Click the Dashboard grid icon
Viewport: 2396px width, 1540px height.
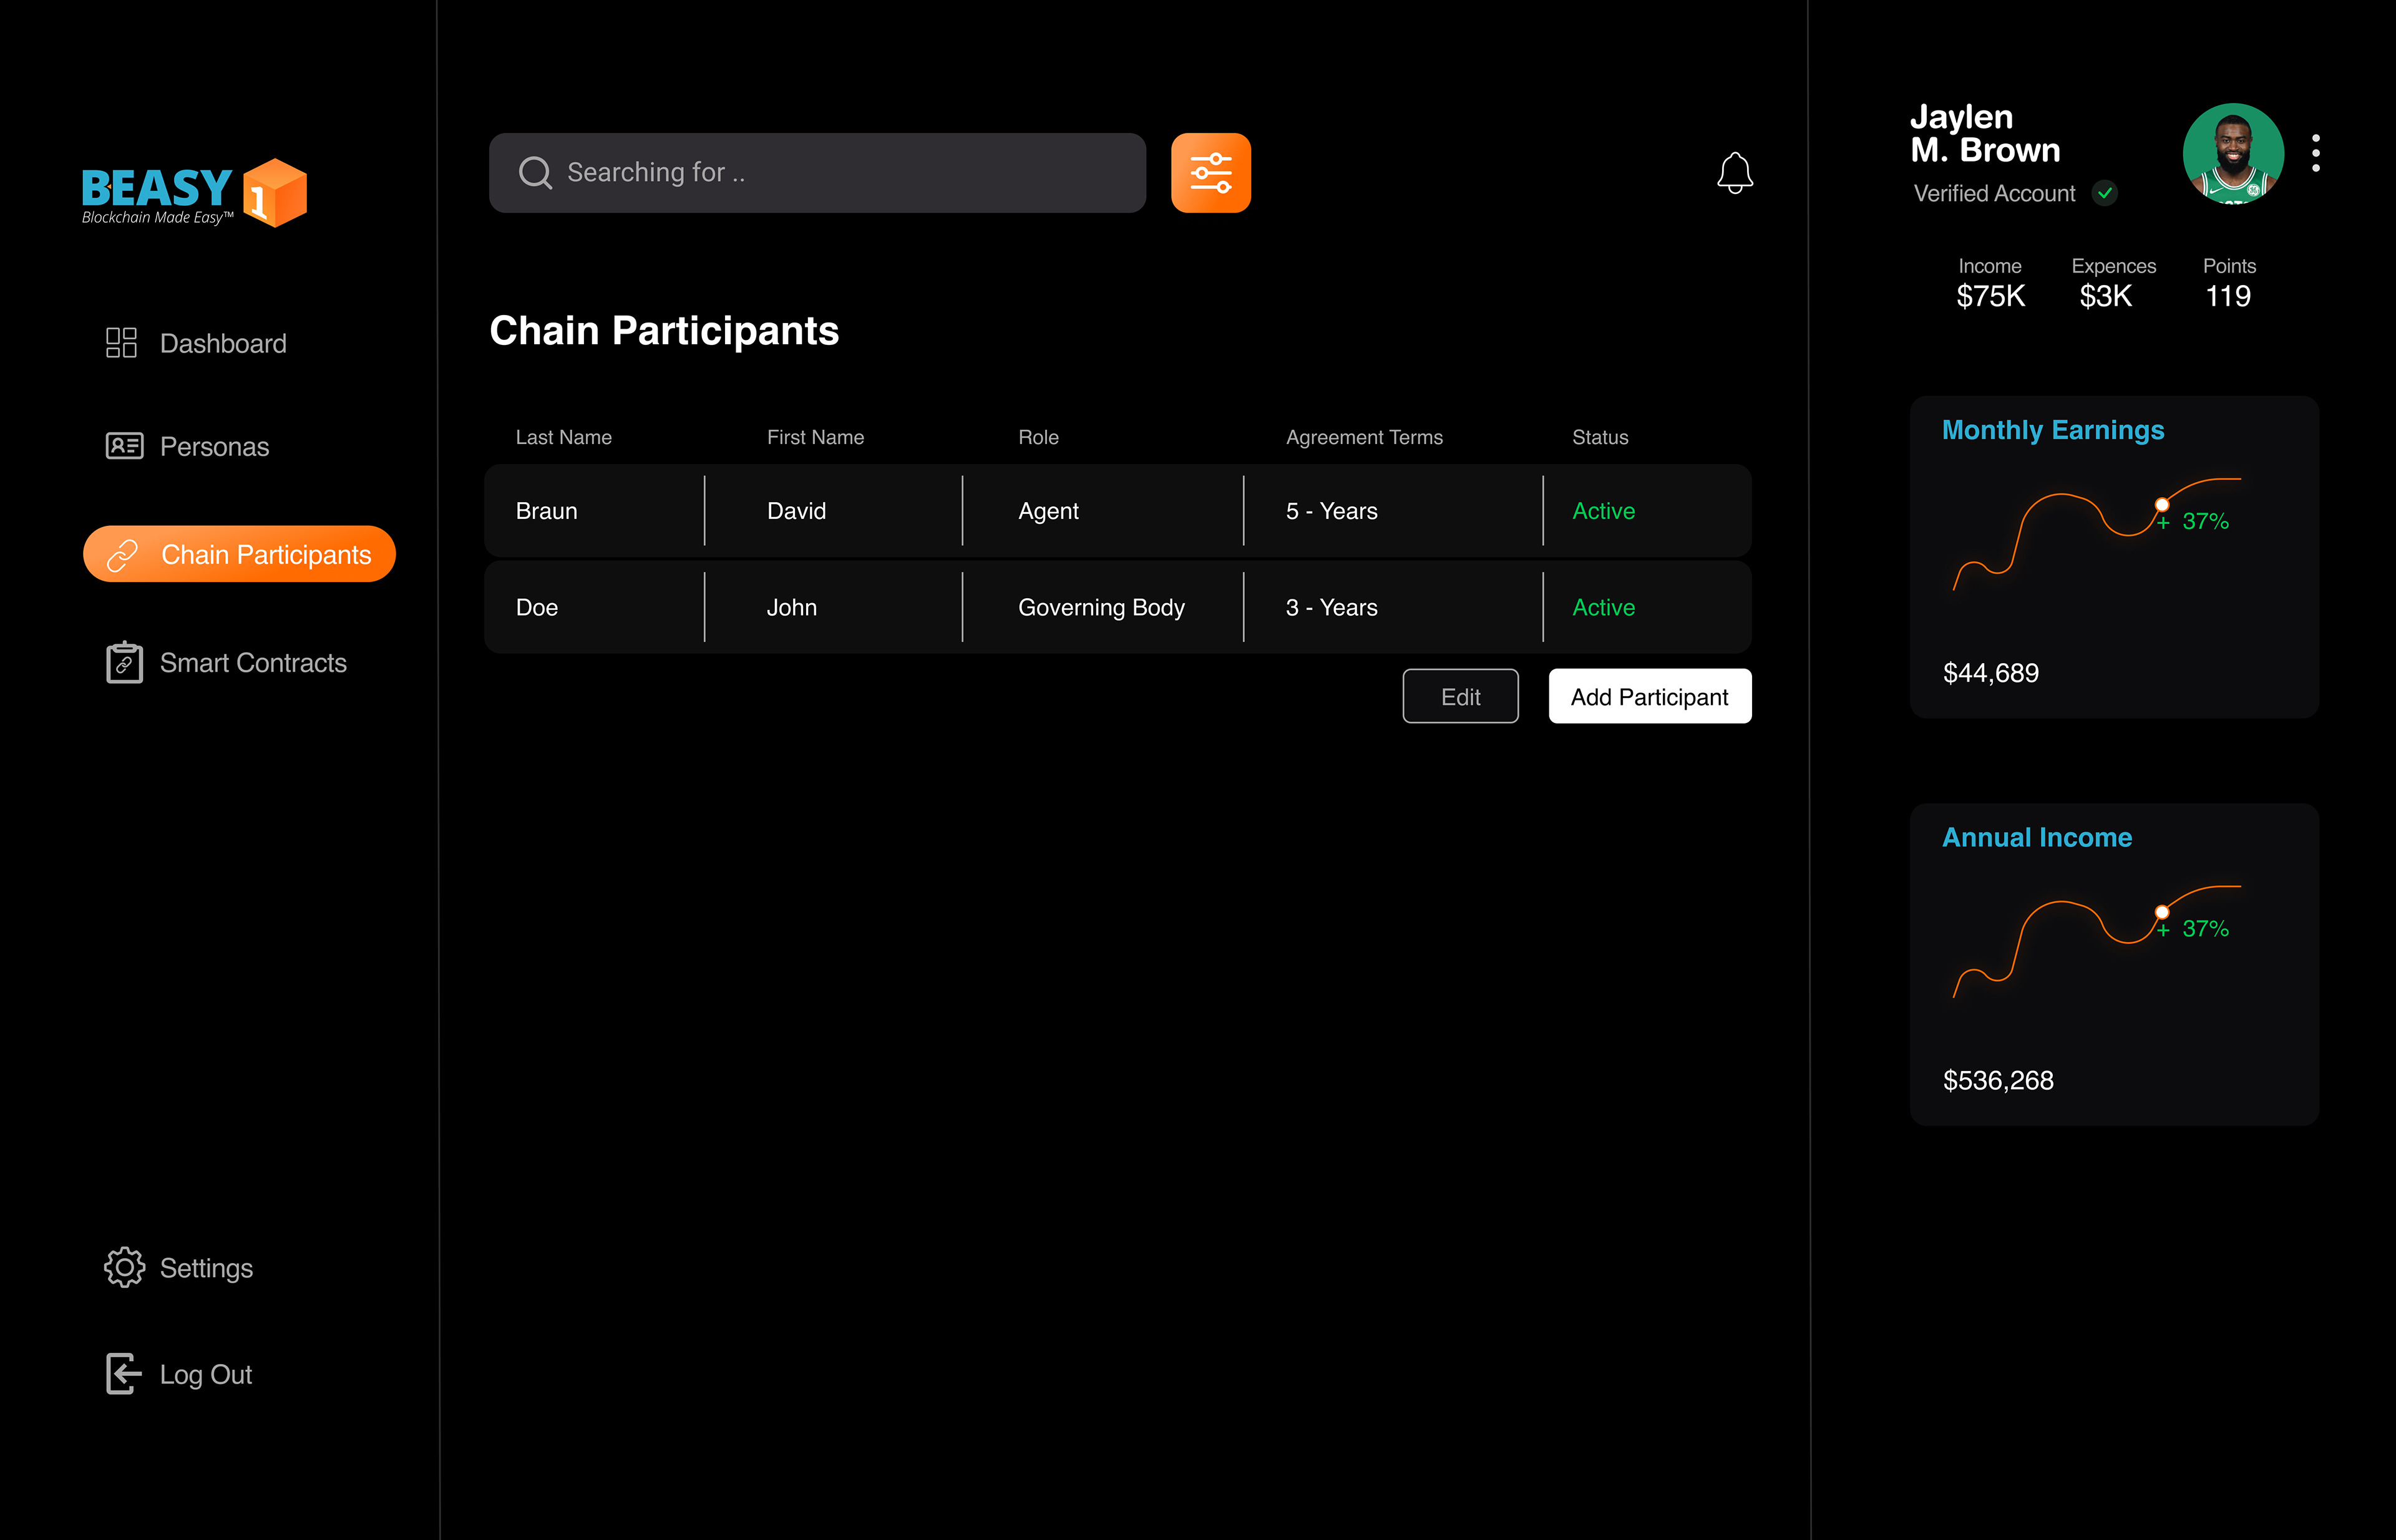click(x=121, y=343)
